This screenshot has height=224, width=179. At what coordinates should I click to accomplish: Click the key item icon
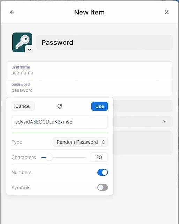point(22,42)
